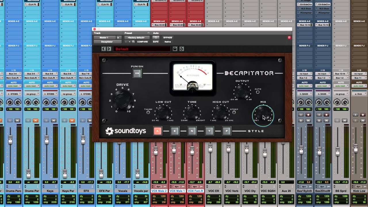
Task: Click the output window icon beside Bas1SyInth Bus 1-2
Action: click(311, 78)
